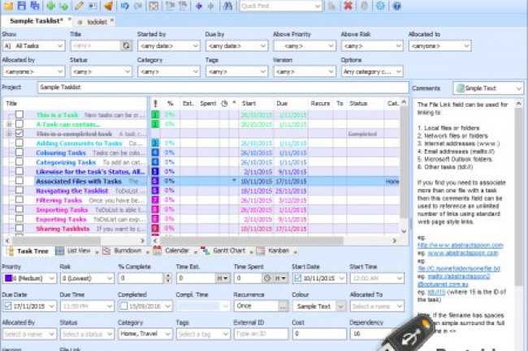This screenshot has height=351, width=528.
Task: Click the find tasks binoculars icon
Action: point(228,6)
